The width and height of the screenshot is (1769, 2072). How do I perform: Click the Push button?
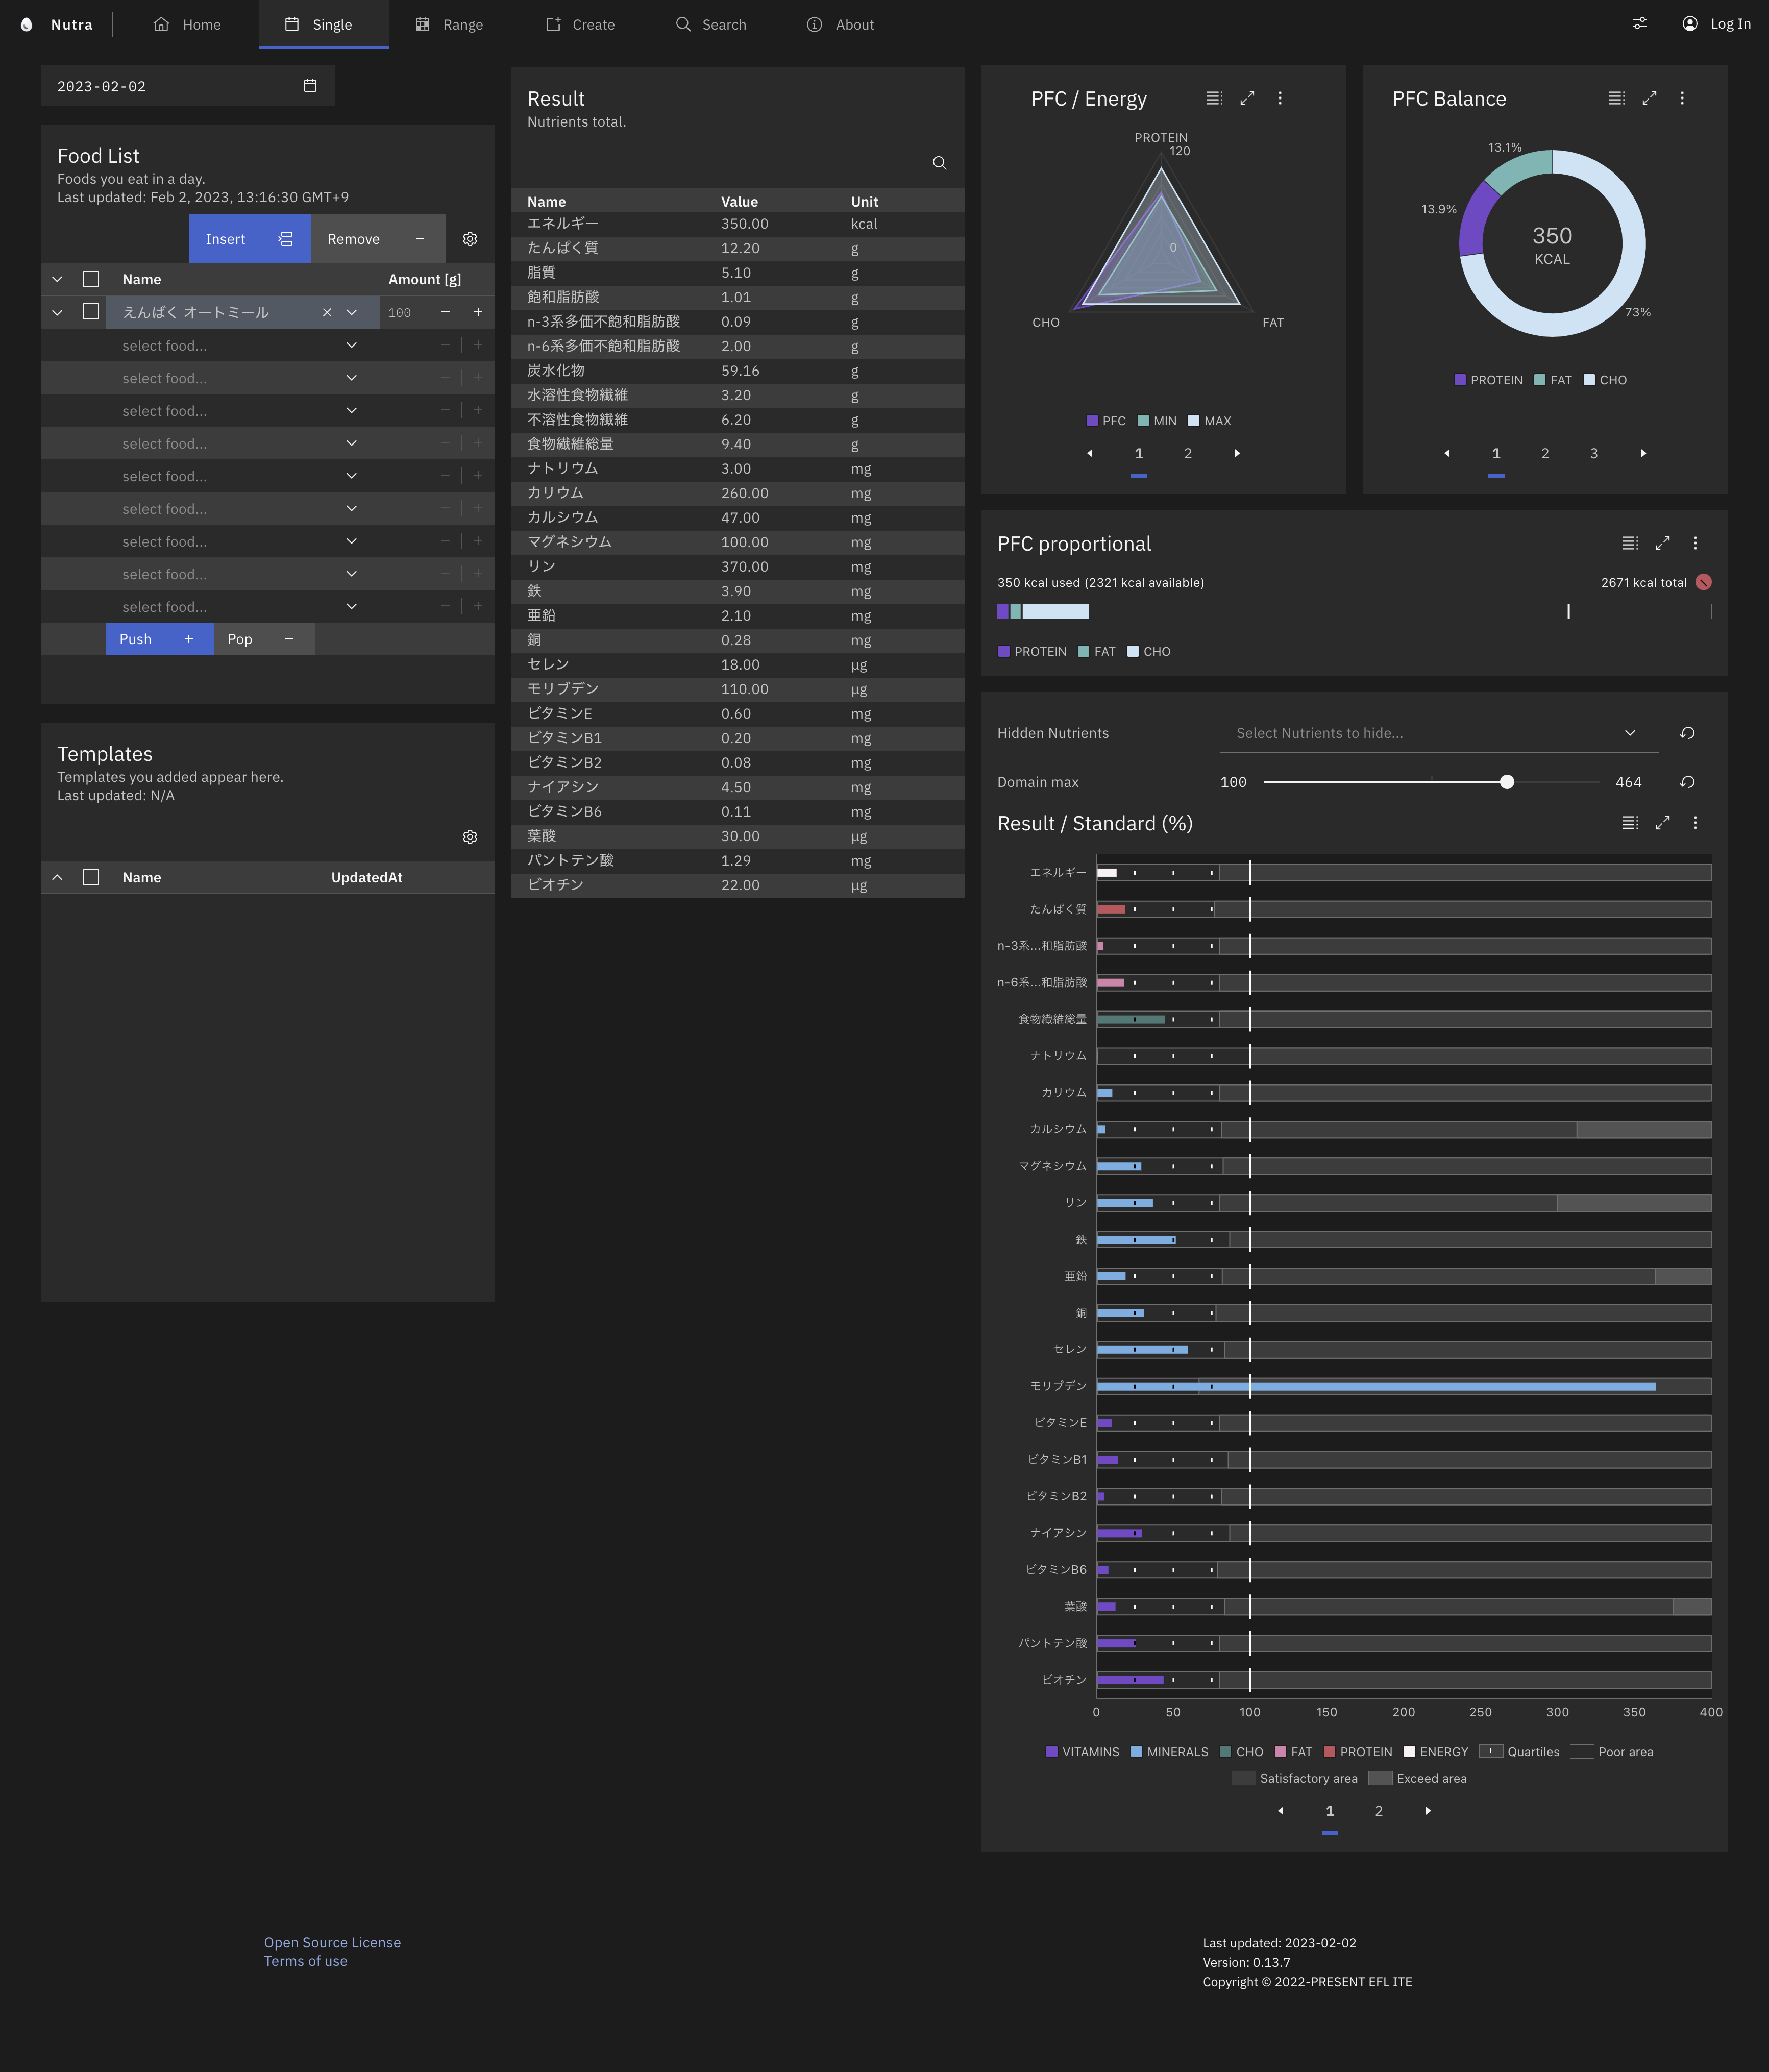(x=160, y=639)
